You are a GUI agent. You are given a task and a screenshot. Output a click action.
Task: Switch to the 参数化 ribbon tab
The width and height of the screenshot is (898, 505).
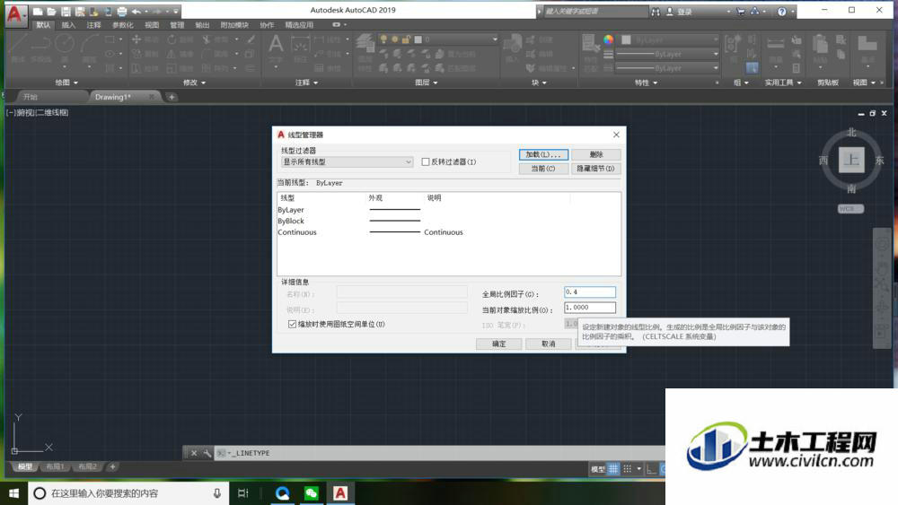pyautogui.click(x=122, y=25)
